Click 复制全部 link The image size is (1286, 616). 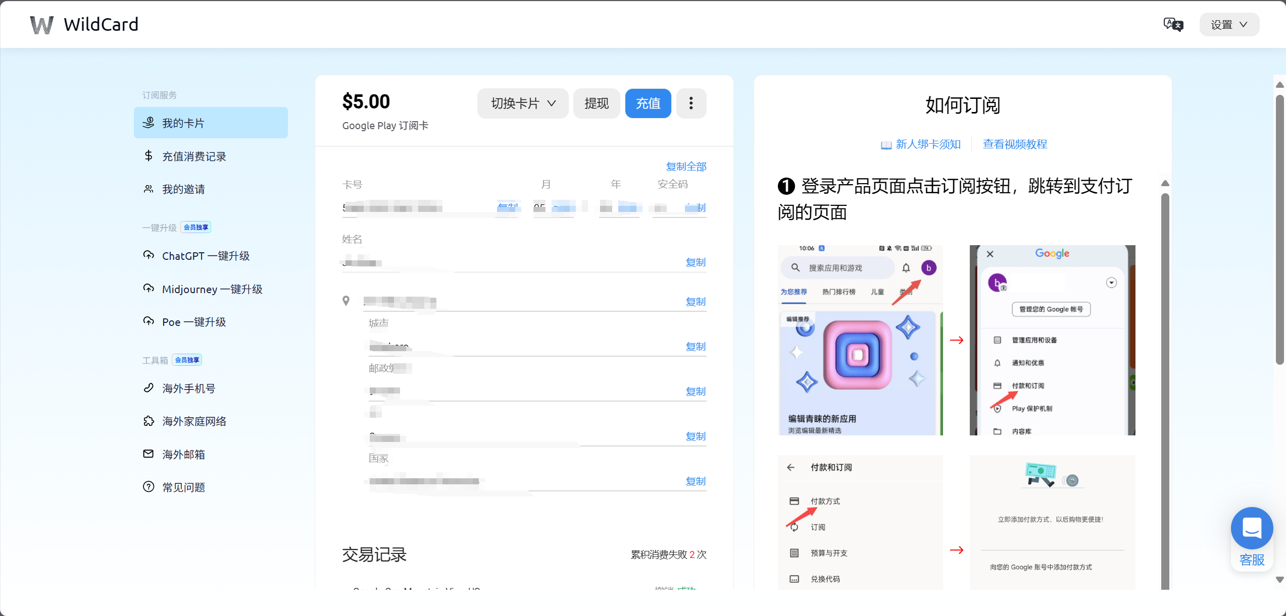pos(685,166)
